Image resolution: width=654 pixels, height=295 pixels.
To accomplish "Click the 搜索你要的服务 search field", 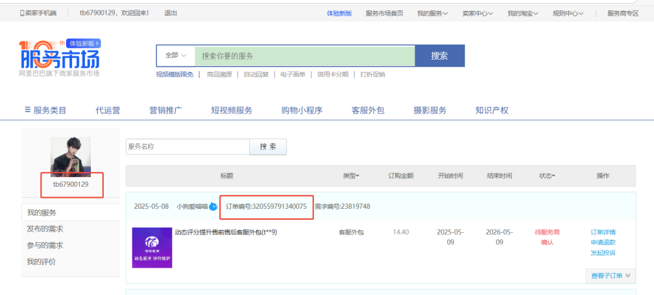I will (x=305, y=56).
